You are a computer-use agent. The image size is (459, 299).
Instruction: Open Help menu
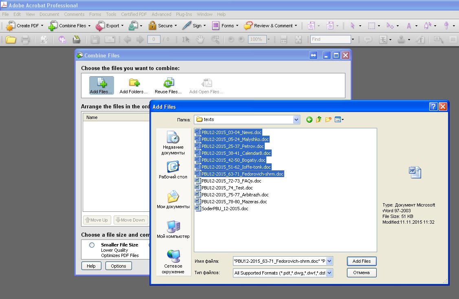221,14
